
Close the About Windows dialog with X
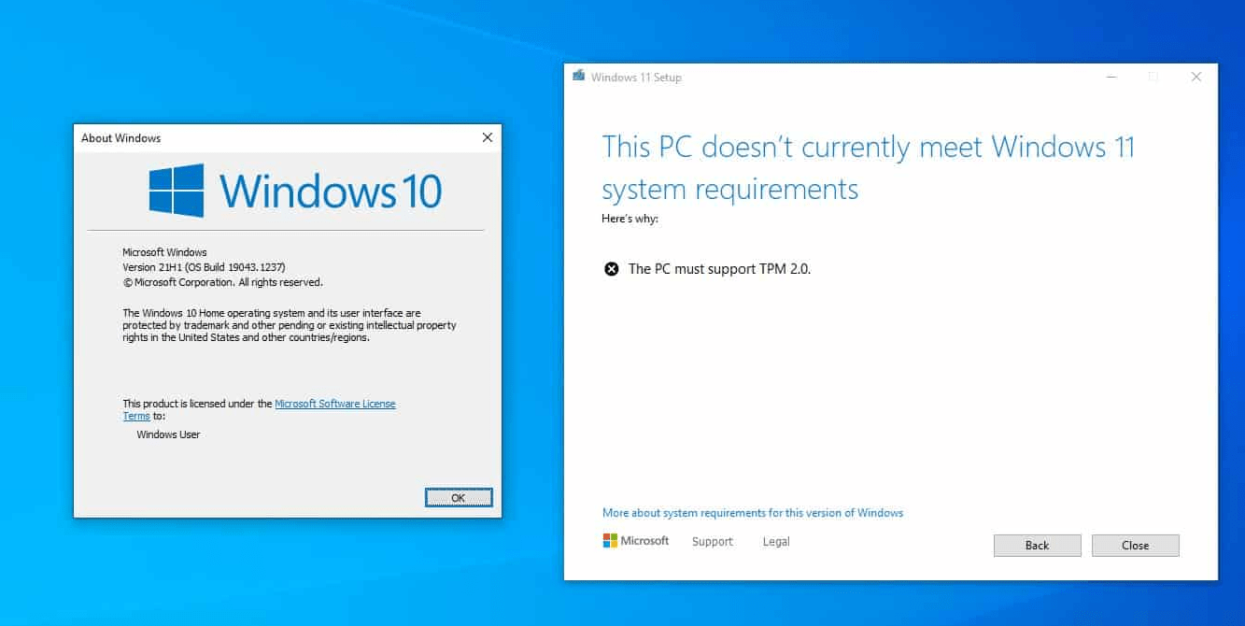[x=487, y=137]
